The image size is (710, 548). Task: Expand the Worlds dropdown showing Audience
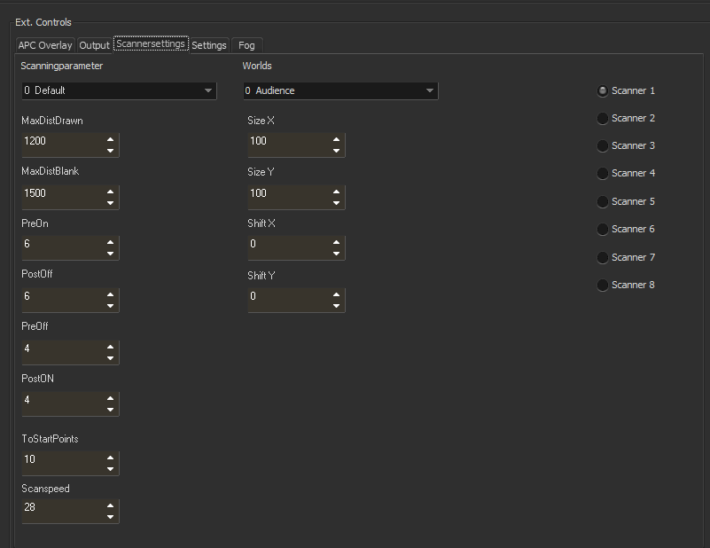(x=340, y=90)
